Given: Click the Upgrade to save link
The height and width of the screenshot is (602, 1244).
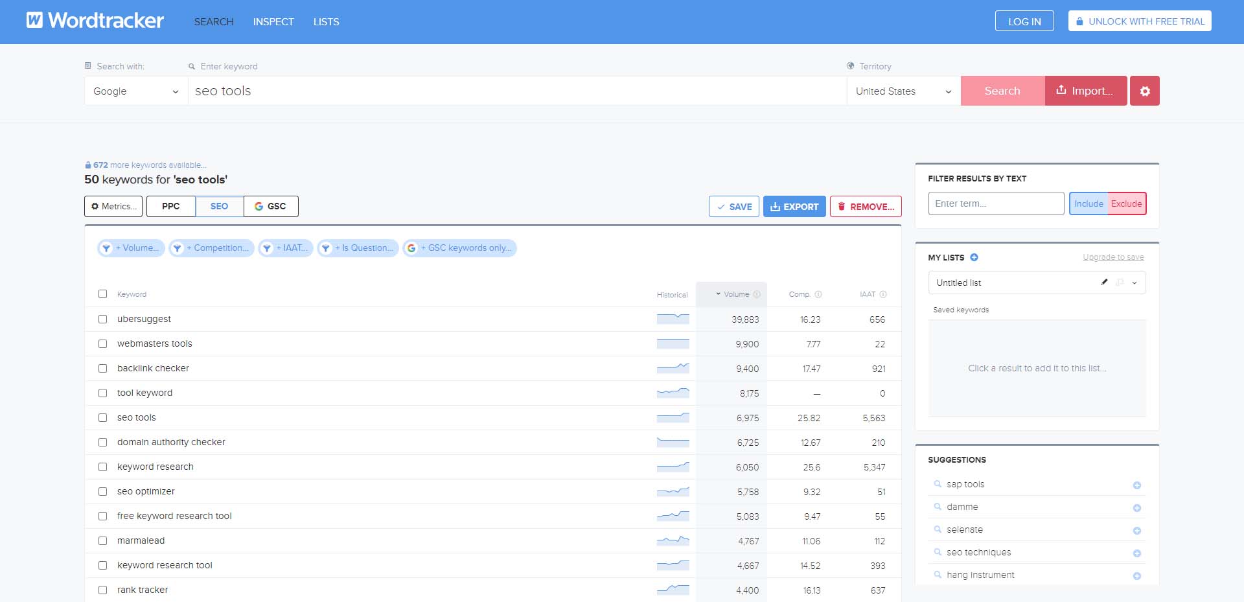Looking at the screenshot, I should pyautogui.click(x=1113, y=257).
